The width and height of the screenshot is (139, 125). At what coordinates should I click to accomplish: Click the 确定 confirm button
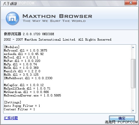point(122,118)
